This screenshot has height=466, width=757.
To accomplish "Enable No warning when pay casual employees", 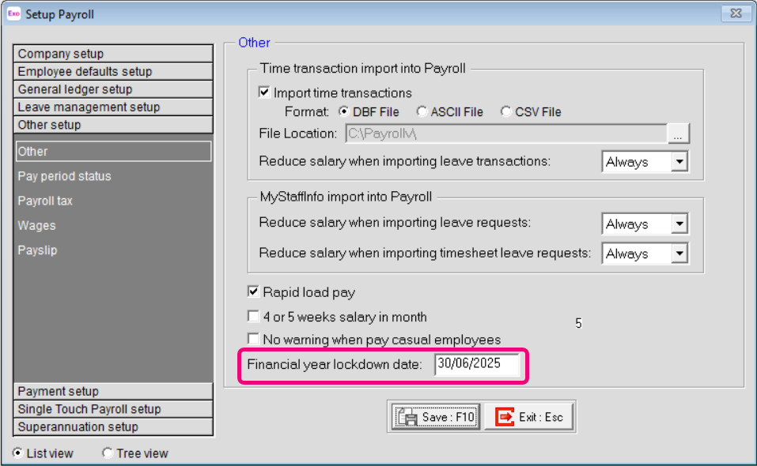I will click(x=253, y=338).
